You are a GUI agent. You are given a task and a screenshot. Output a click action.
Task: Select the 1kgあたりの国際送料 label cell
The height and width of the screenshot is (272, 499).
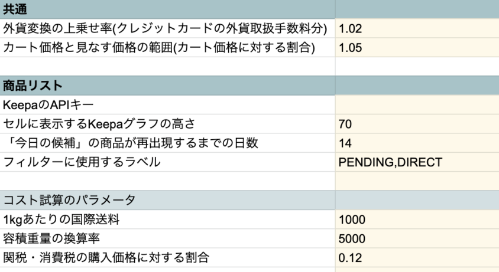pos(167,219)
